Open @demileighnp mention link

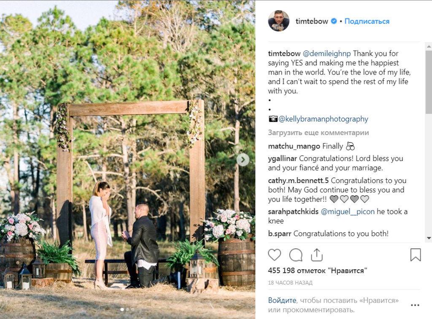[327, 53]
